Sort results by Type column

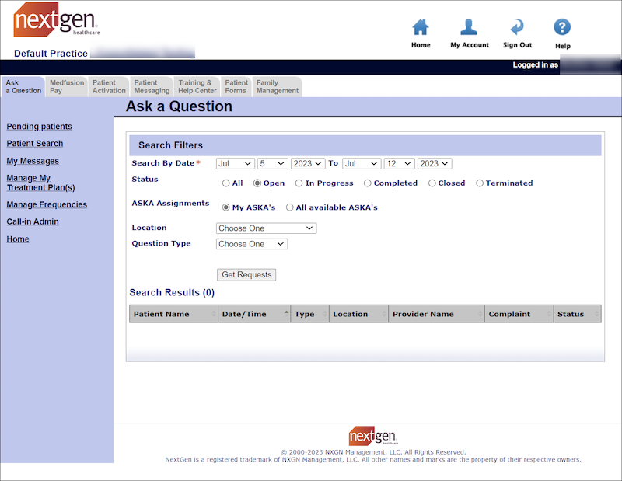309,314
